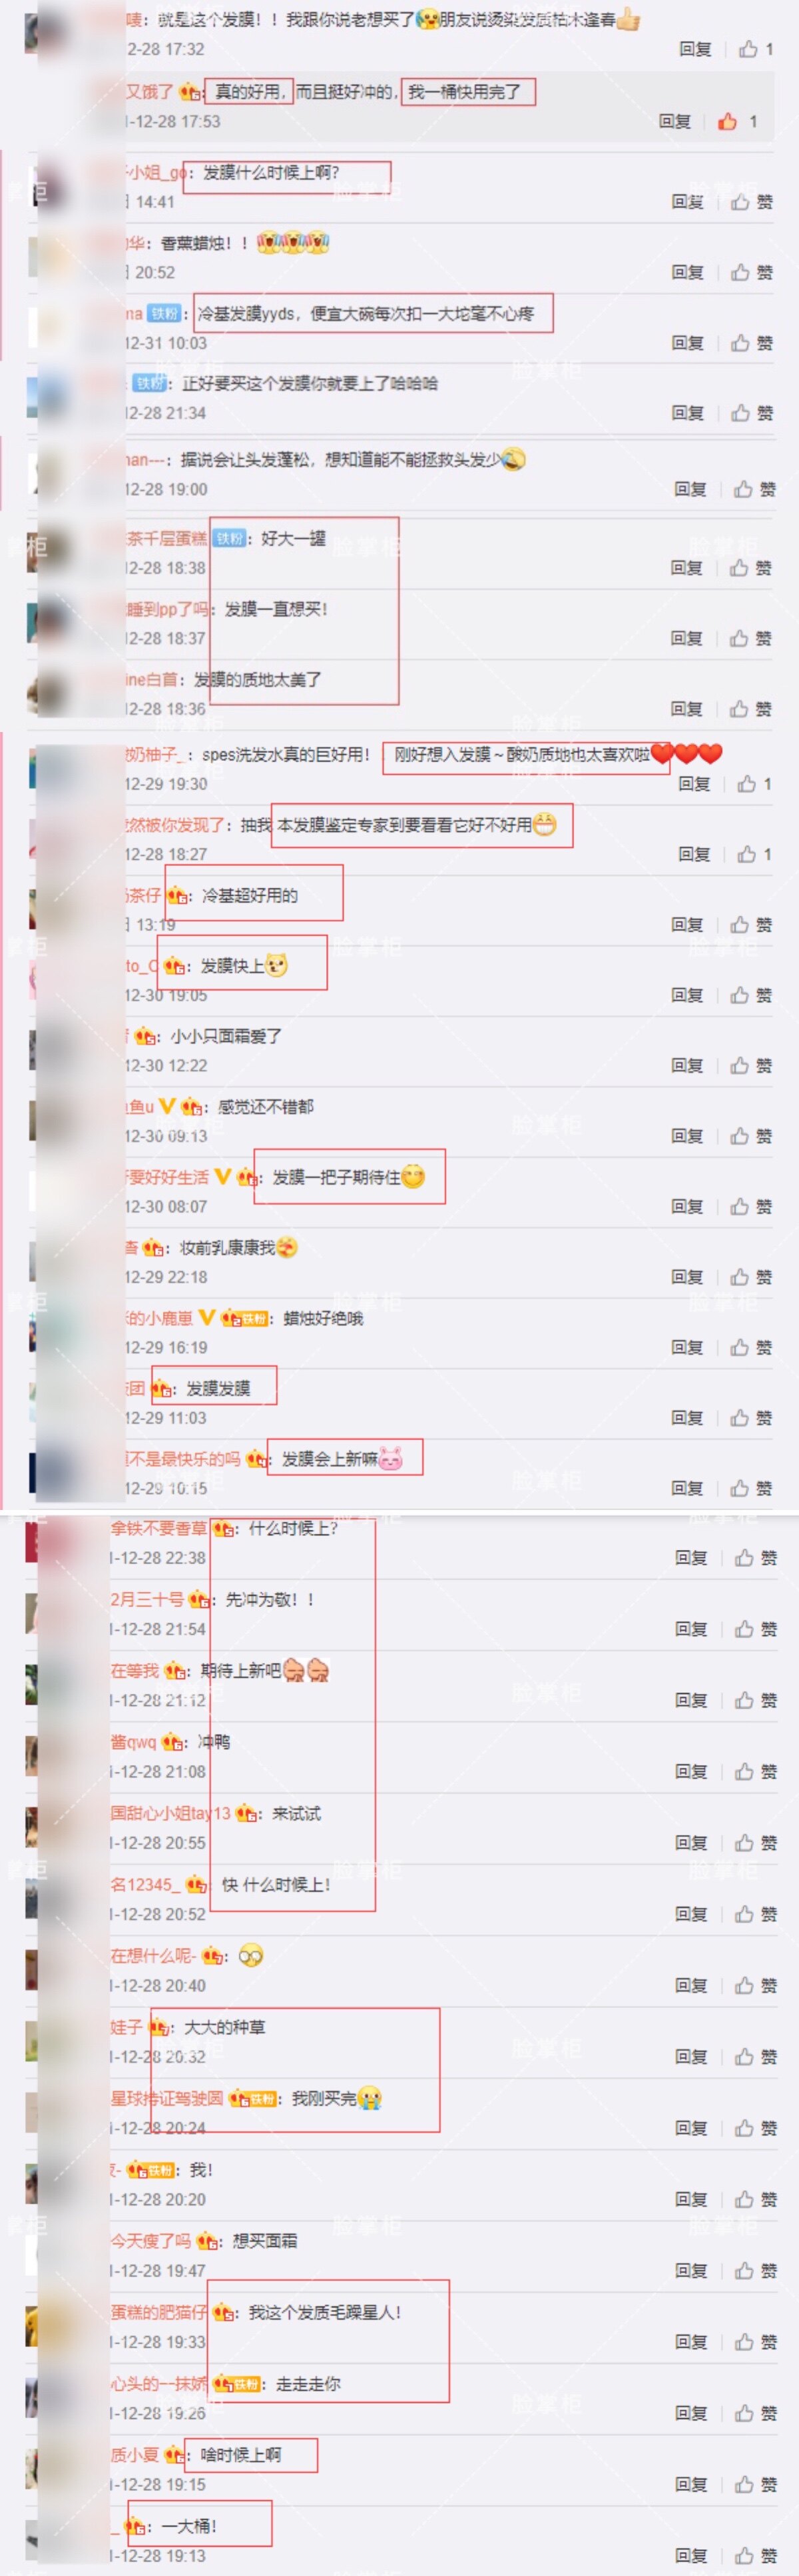The width and height of the screenshot is (799, 2576).
Task: Like the comment posted at 17:32
Action: 755,49
